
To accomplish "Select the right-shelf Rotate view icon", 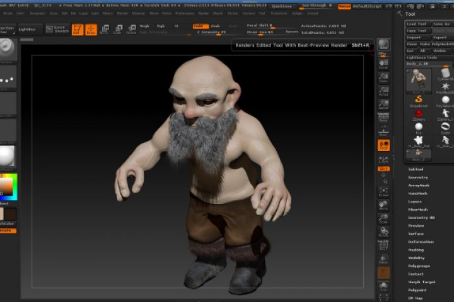I will pos(383,232).
